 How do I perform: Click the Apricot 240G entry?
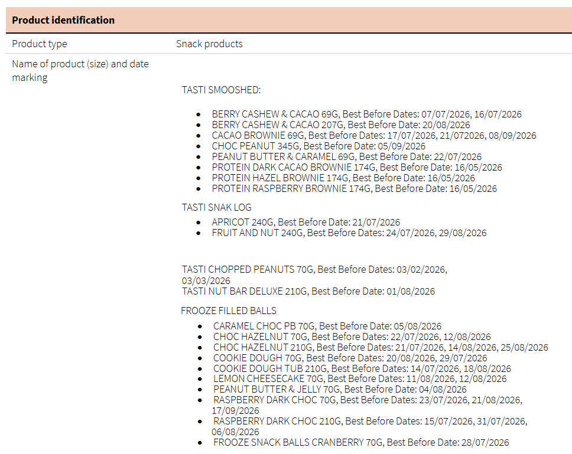tap(305, 223)
